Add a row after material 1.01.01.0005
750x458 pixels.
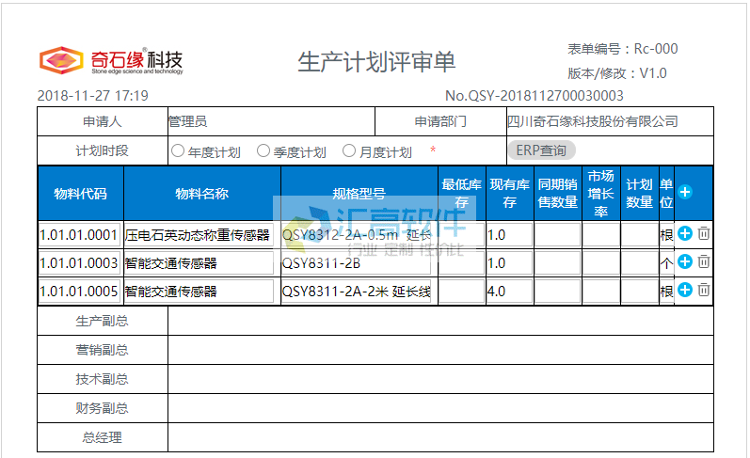(685, 290)
